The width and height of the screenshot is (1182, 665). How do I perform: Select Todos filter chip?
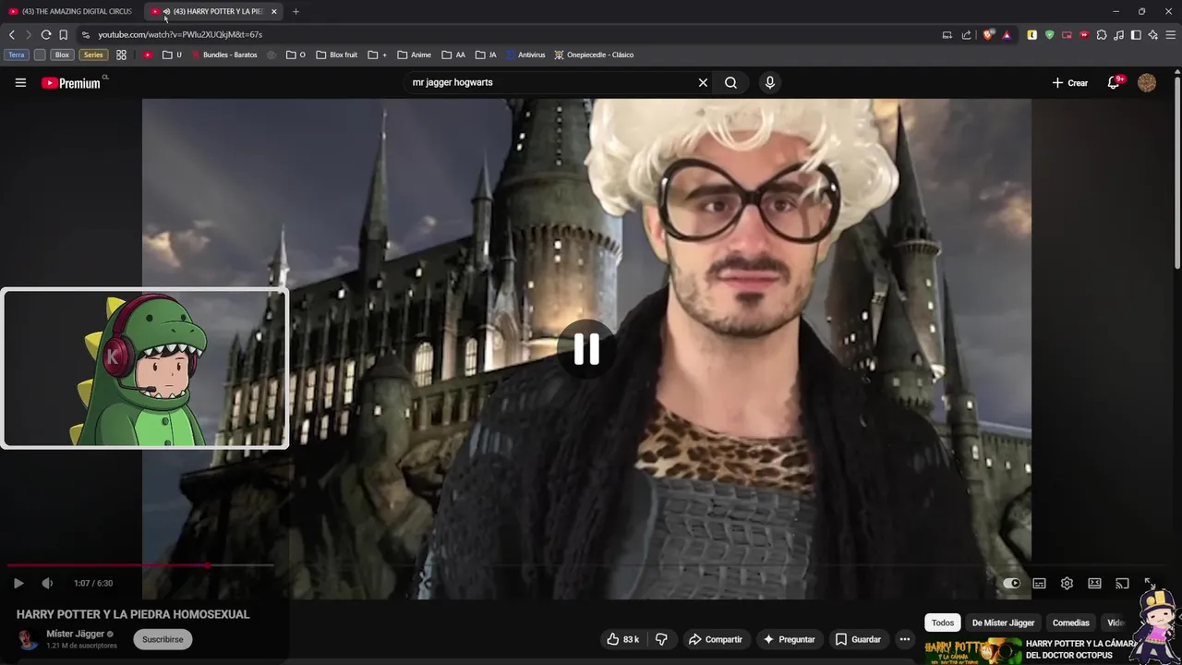pos(943,623)
